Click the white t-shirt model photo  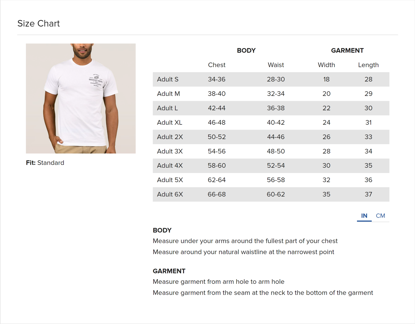(81, 98)
